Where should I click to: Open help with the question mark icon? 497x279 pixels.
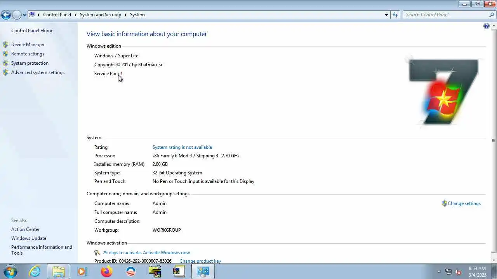[487, 26]
